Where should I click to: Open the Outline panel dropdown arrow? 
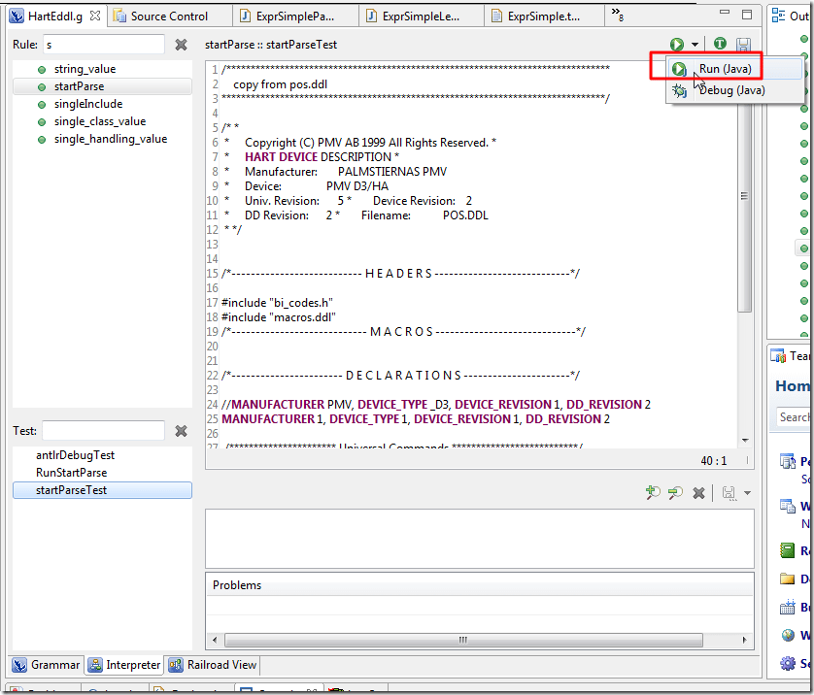(811, 15)
